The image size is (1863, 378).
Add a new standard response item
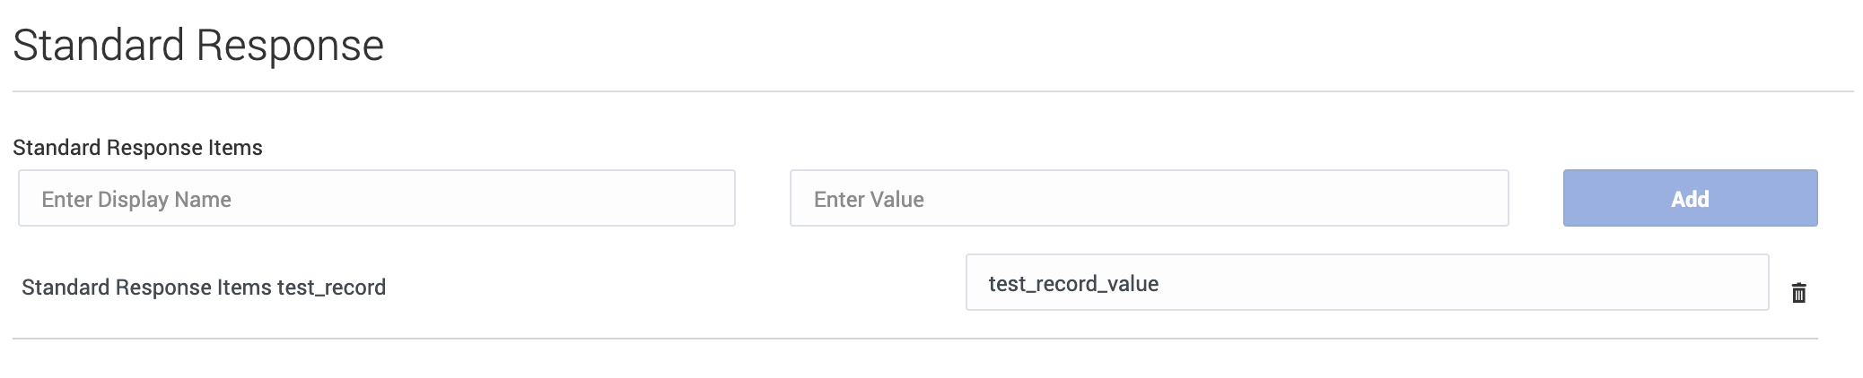pyautogui.click(x=1690, y=198)
